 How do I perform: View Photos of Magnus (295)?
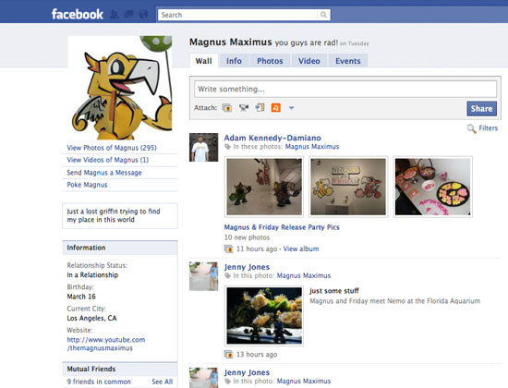pyautogui.click(x=112, y=148)
